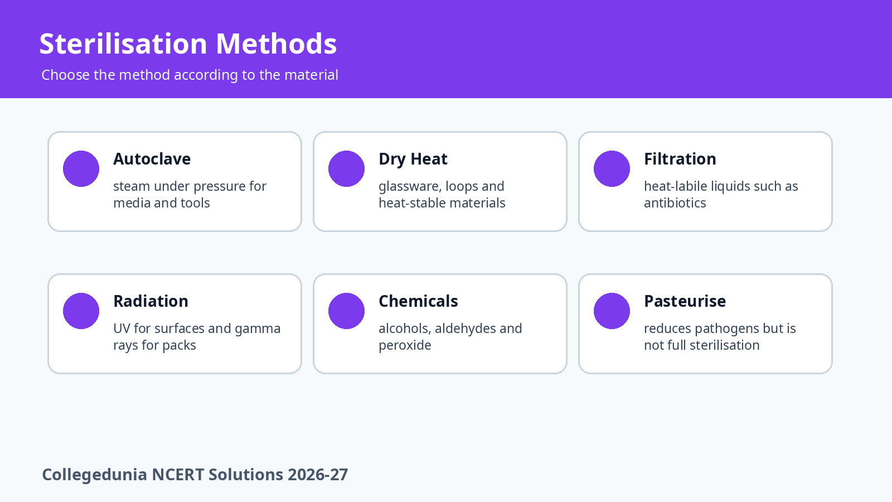Image resolution: width=892 pixels, height=502 pixels.
Task: Click 'heat-labile liquids such as antibiotics' description
Action: (721, 195)
